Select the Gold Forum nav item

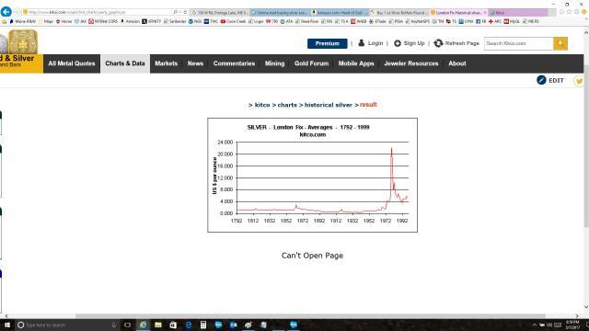311,63
